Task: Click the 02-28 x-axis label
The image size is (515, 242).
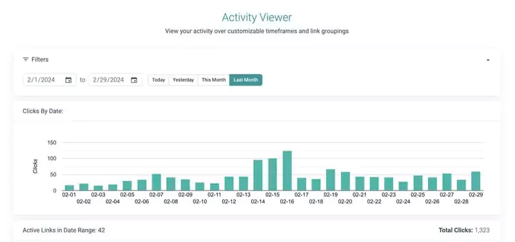Action: pyautogui.click(x=461, y=201)
